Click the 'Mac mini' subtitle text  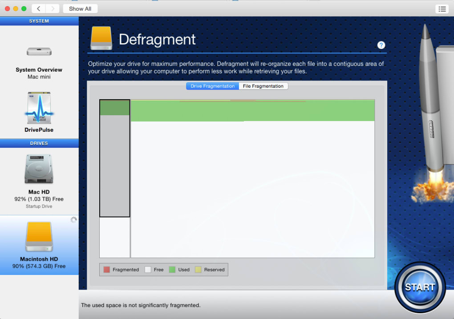[39, 77]
